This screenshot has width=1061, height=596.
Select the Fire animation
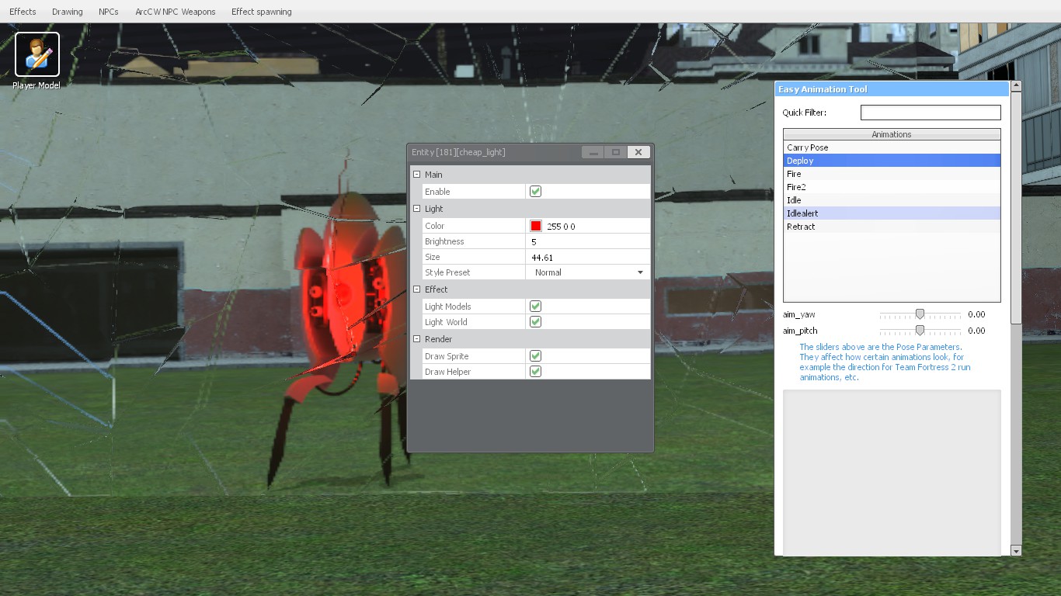click(x=892, y=174)
